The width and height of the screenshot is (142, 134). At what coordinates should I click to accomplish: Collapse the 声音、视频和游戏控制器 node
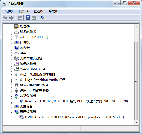[12, 74]
